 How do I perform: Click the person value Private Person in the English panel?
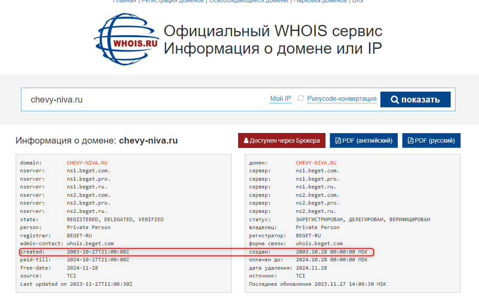[x=89, y=227]
